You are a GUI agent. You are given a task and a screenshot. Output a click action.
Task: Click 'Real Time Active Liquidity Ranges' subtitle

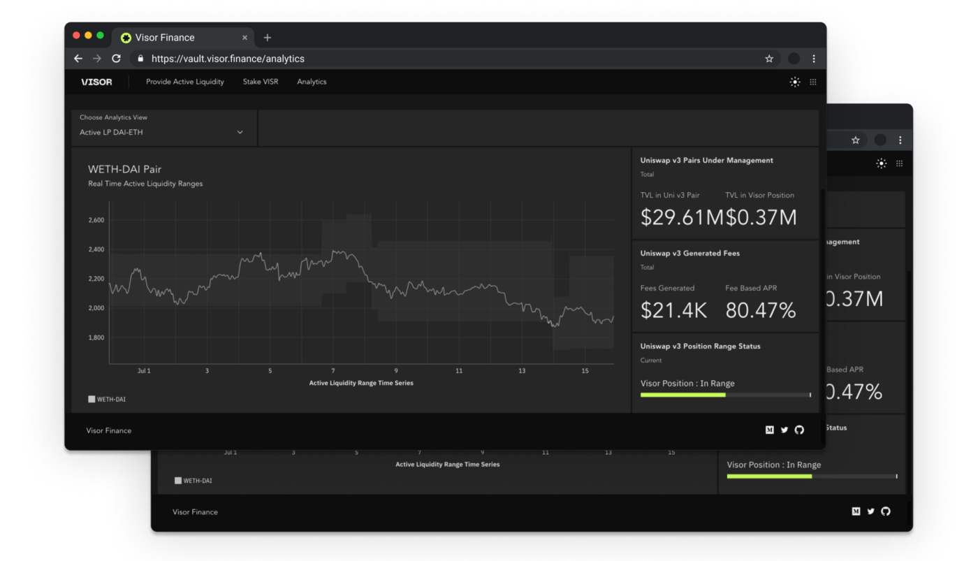[145, 184]
